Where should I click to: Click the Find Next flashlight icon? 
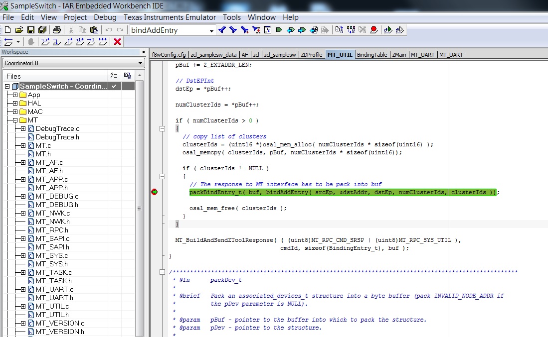click(233, 30)
